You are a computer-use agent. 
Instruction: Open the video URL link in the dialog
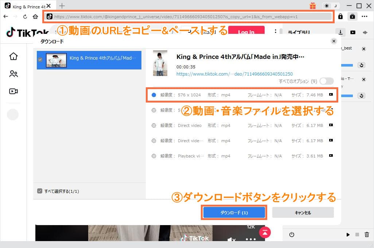[x=234, y=74]
